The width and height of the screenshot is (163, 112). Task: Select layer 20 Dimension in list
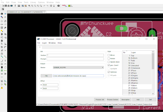click(x=137, y=68)
